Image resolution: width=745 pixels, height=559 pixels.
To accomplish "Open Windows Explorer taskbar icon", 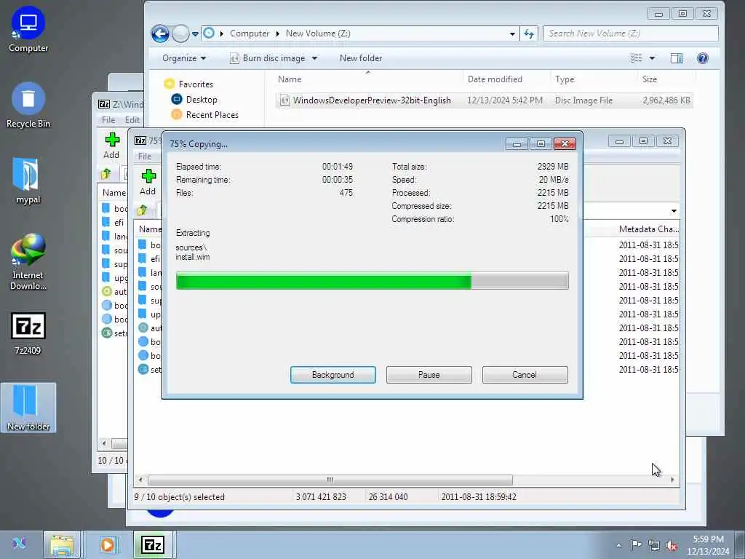I will [63, 544].
